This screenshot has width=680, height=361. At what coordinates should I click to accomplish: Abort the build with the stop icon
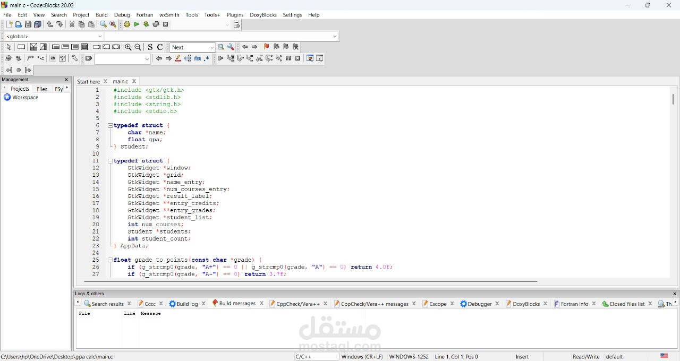(x=166, y=24)
